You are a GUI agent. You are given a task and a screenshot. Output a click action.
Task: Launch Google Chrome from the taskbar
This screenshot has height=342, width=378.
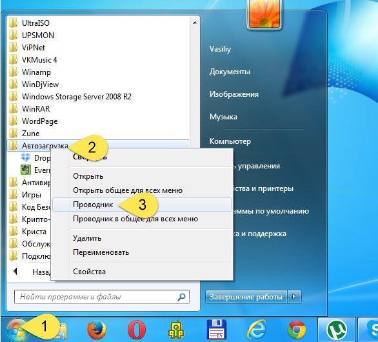[297, 330]
